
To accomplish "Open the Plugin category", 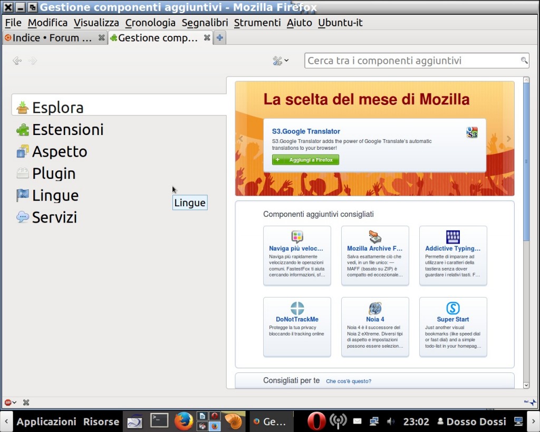I will click(119, 174).
